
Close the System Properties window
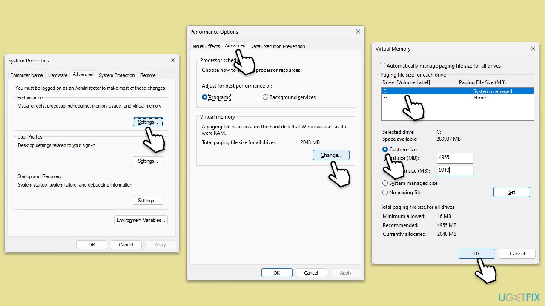click(172, 60)
